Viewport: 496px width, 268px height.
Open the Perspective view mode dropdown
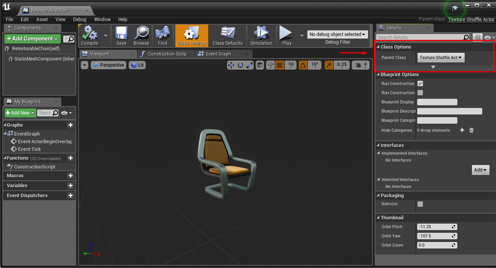pyautogui.click(x=108, y=65)
